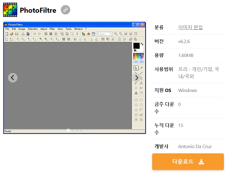The height and width of the screenshot is (173, 226).
Task: Click the v6.2.6 version value
Action: click(x=184, y=42)
